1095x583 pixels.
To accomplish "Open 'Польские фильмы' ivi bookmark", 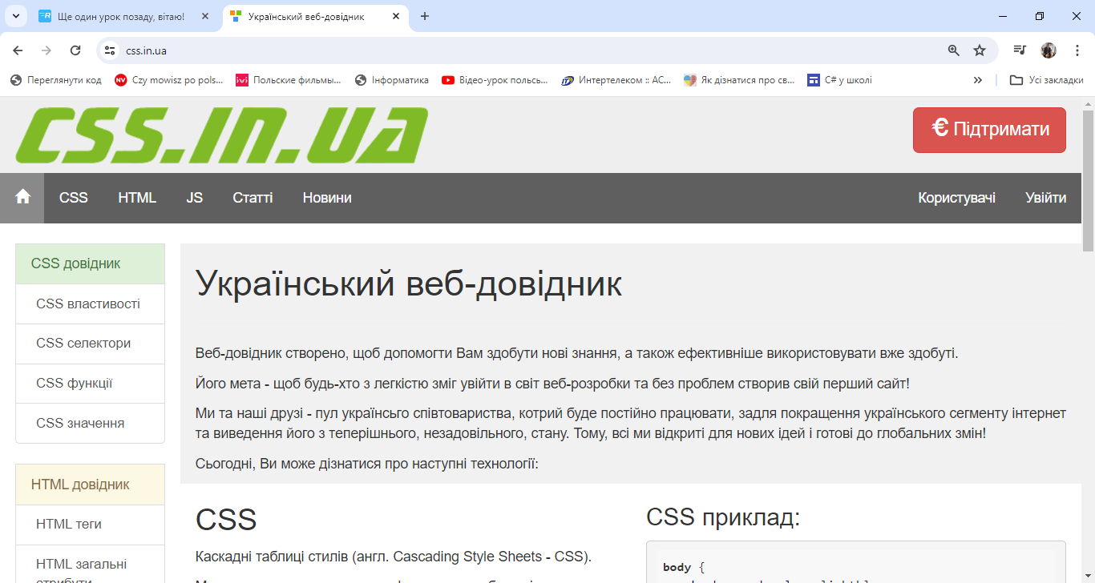I will pyautogui.click(x=289, y=80).
